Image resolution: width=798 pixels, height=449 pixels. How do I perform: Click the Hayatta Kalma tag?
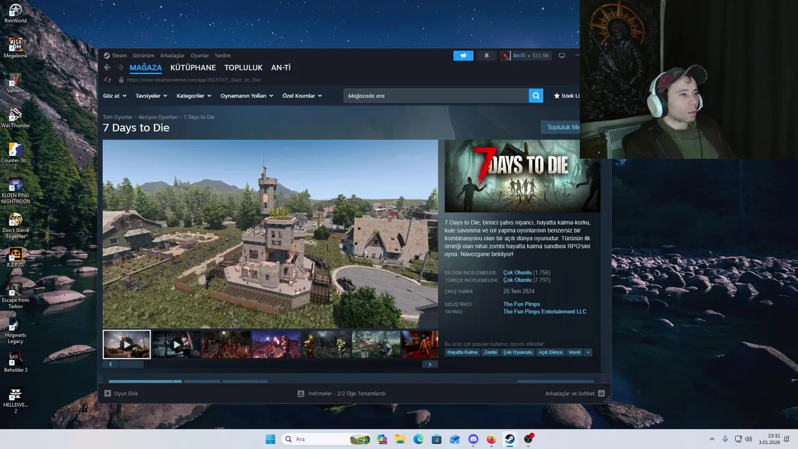coord(463,352)
